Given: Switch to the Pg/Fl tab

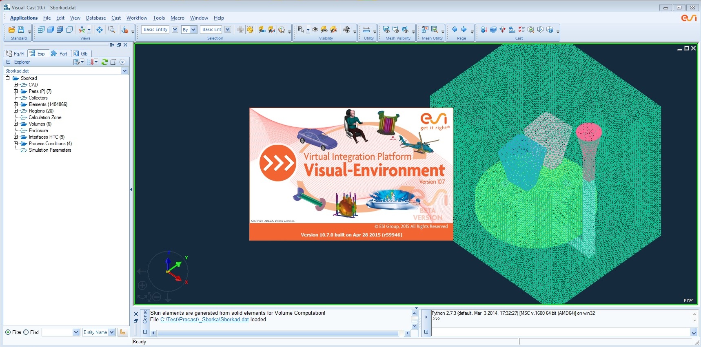Looking at the screenshot, I should 16,53.
